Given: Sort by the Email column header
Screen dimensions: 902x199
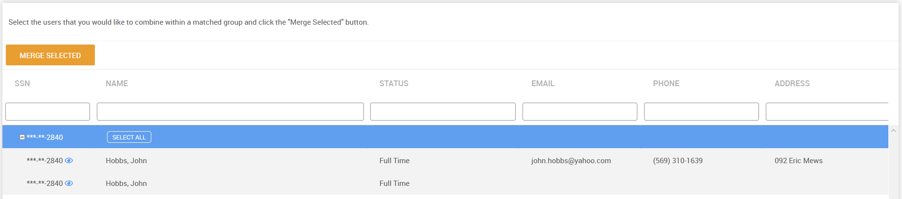Looking at the screenshot, I should pos(543,84).
